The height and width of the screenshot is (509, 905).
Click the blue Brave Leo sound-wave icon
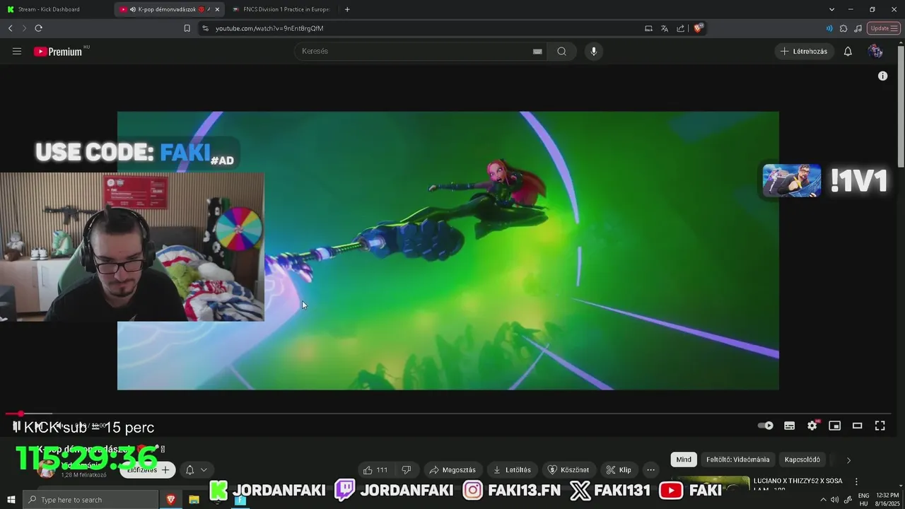point(829,28)
